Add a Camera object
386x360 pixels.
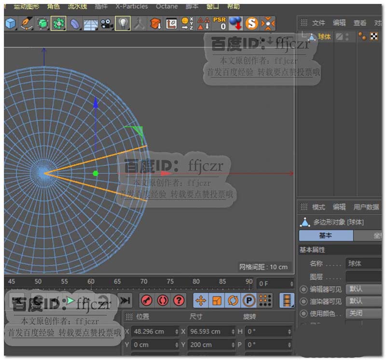click(107, 24)
